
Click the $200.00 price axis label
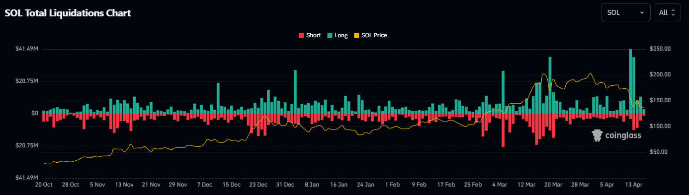click(x=660, y=74)
